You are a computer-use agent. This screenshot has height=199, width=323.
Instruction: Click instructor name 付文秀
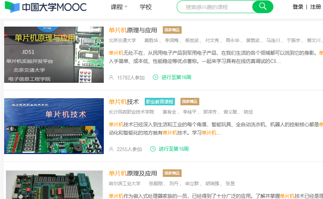[x=212, y=40]
